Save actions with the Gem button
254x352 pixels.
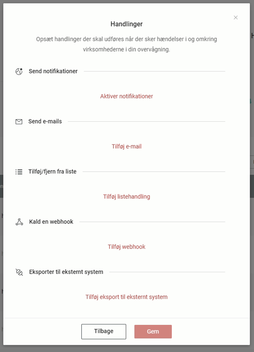coord(153,332)
